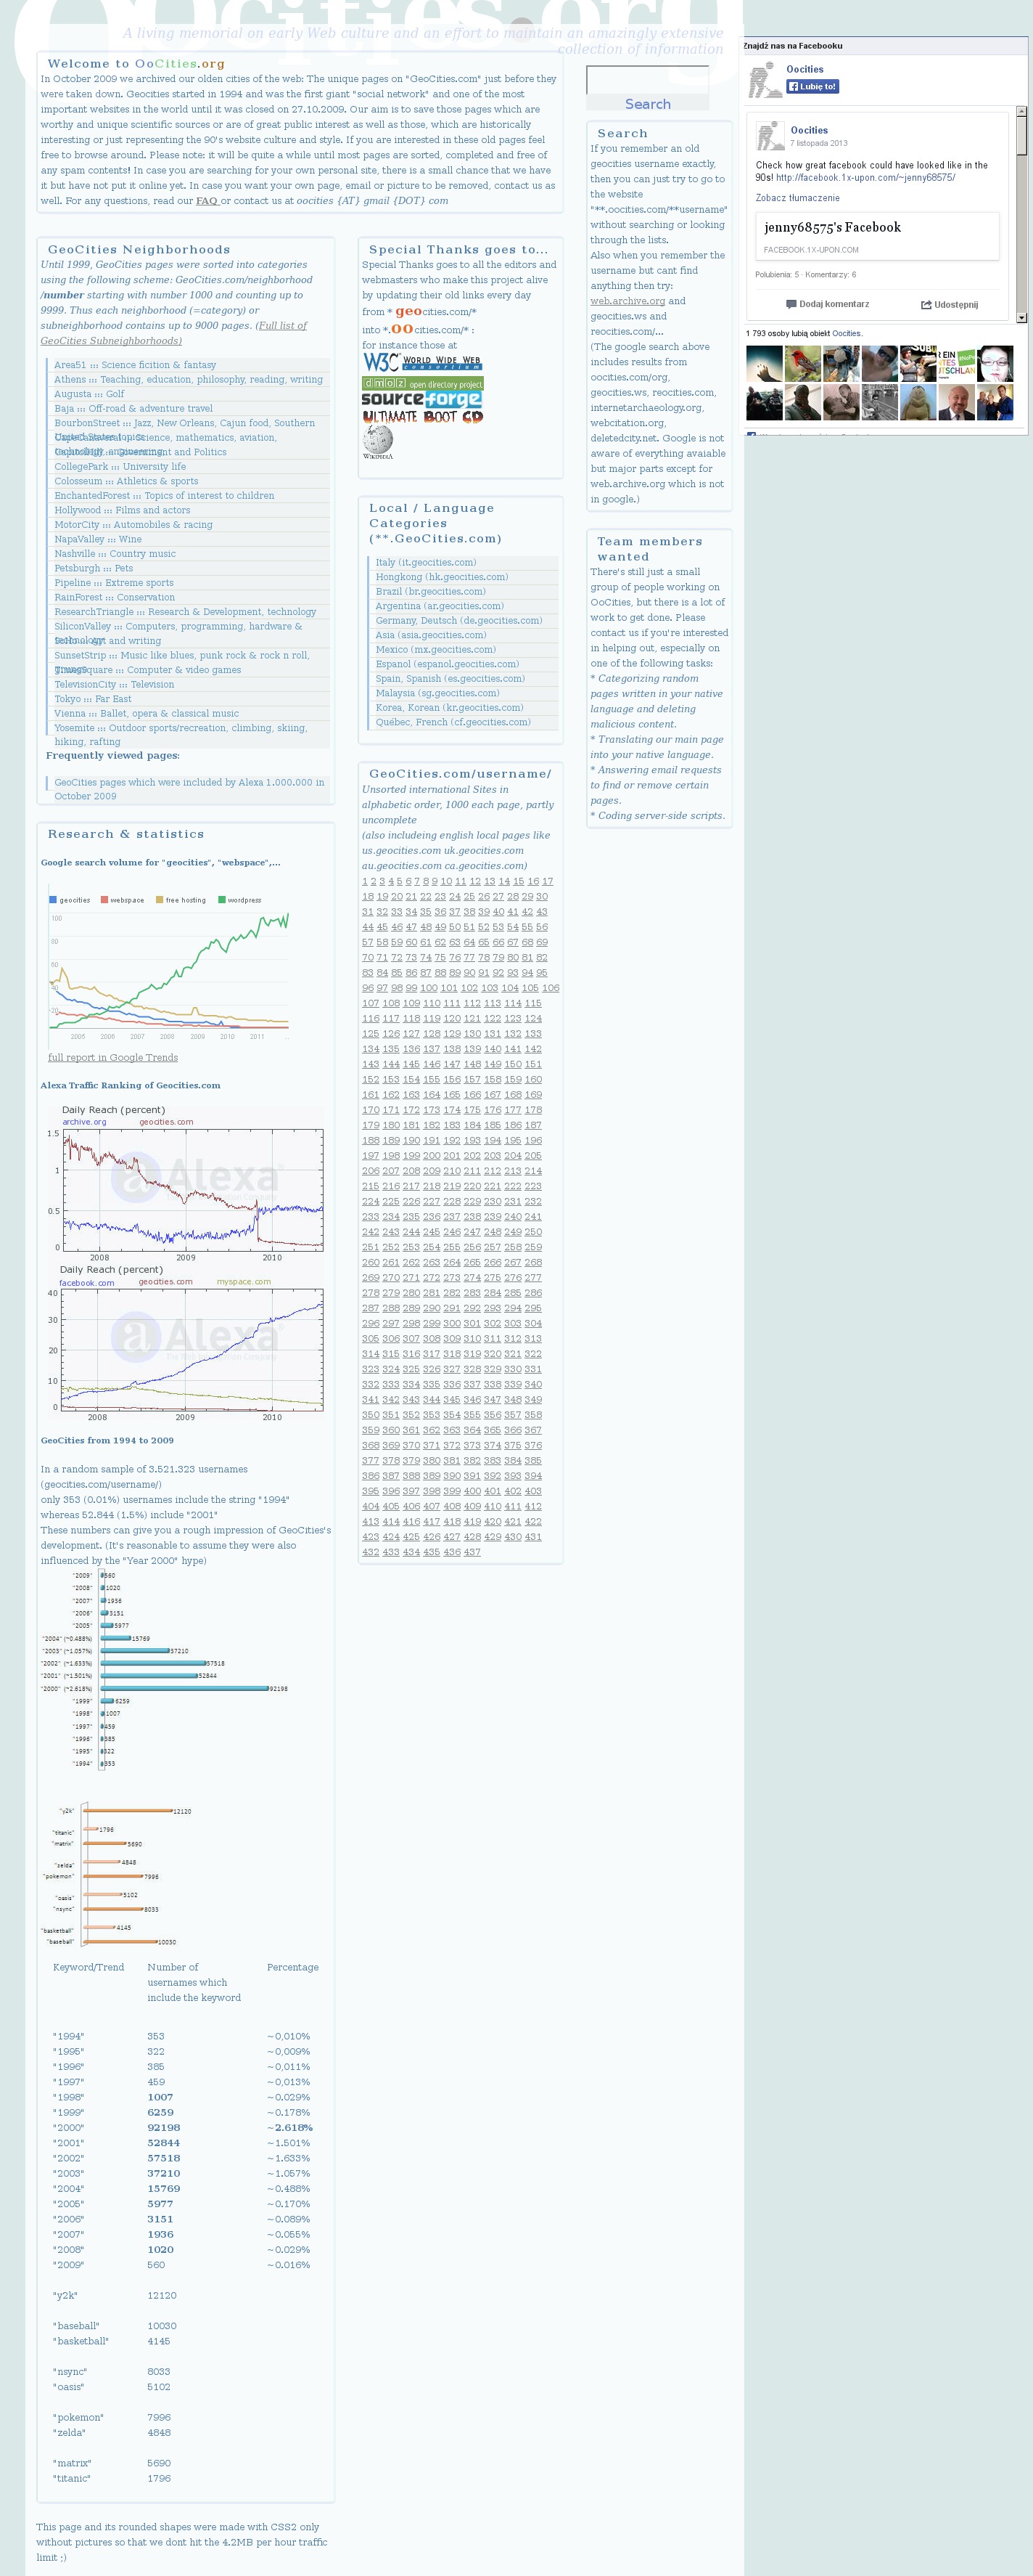Click the Oocities page avatar beside Lubię to!
1033x2576 pixels.
click(x=765, y=80)
